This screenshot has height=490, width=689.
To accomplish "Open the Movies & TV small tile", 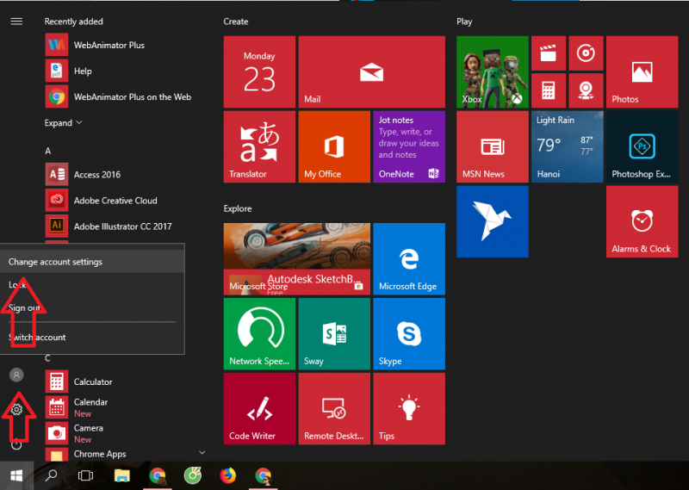I will pyautogui.click(x=549, y=53).
